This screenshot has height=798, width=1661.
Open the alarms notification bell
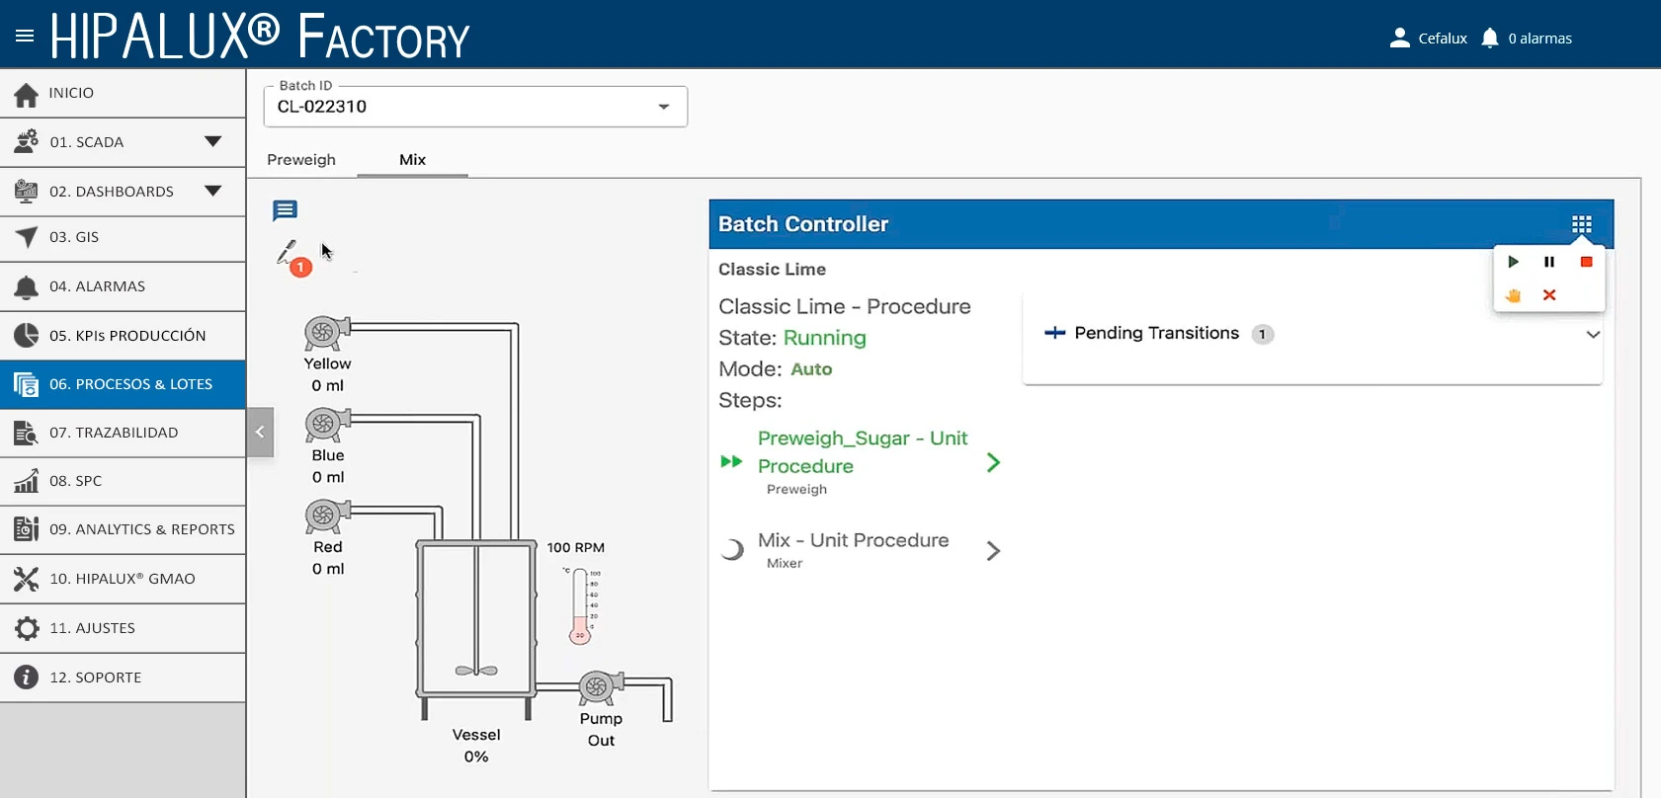pos(1490,39)
